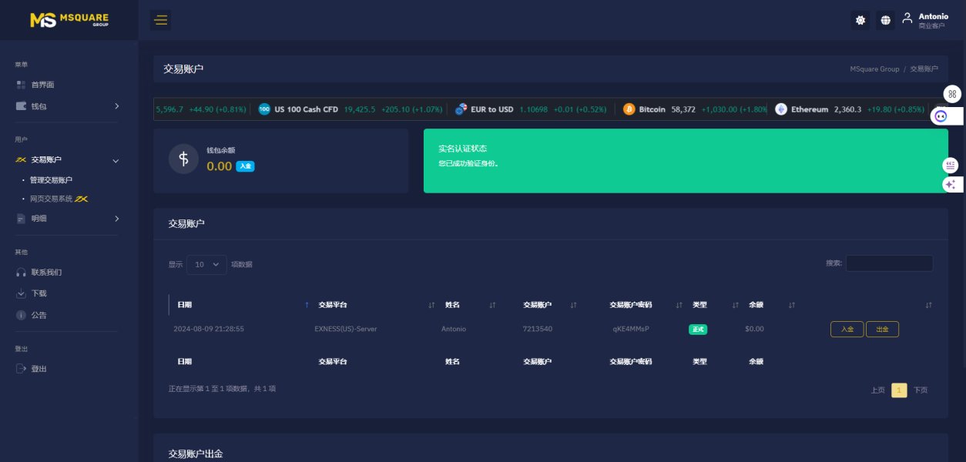Screen dimensions: 966x462
Task: Click the dollar wallet balance icon
Action: [x=183, y=159]
